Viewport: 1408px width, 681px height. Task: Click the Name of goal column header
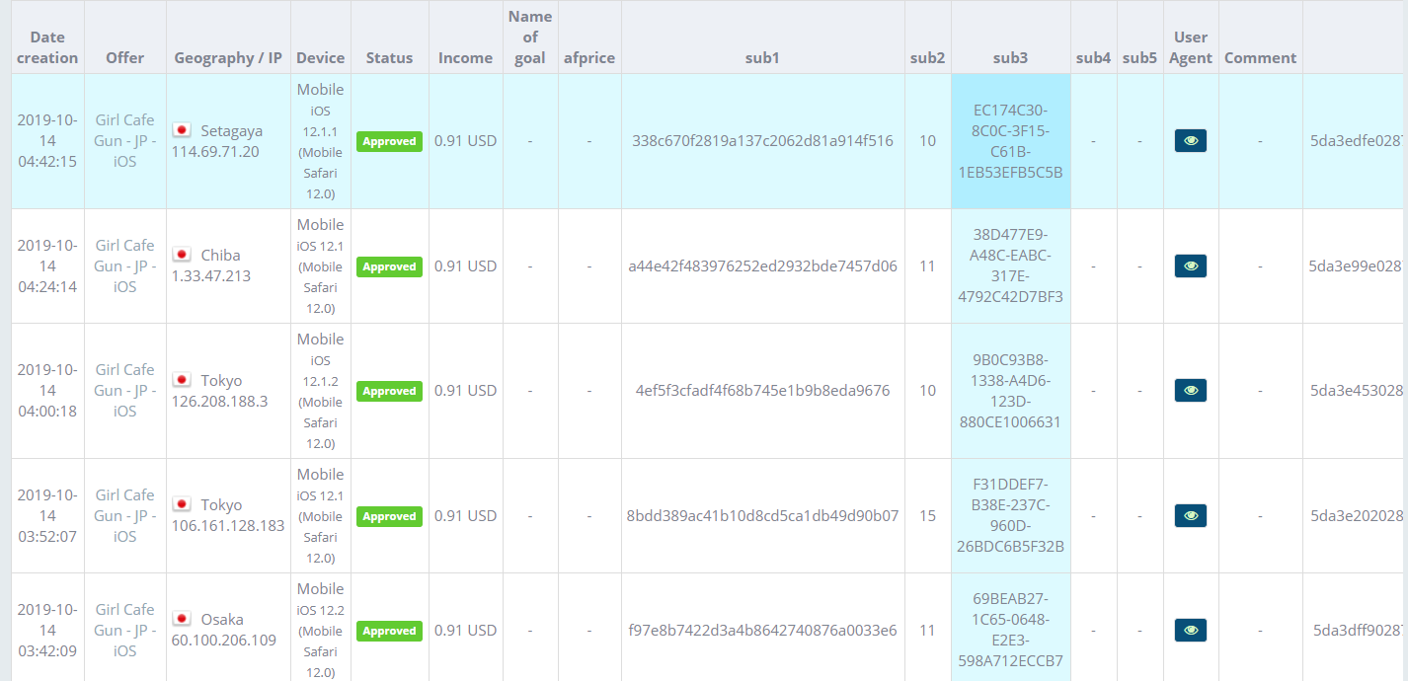(x=530, y=38)
